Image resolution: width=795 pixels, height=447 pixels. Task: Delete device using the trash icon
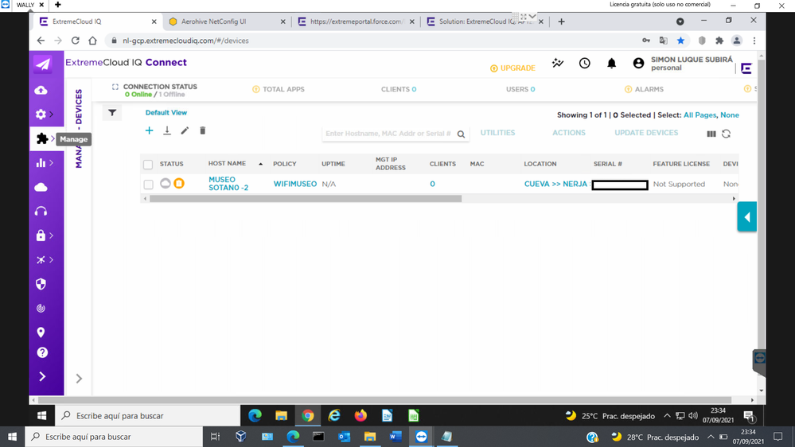(202, 130)
